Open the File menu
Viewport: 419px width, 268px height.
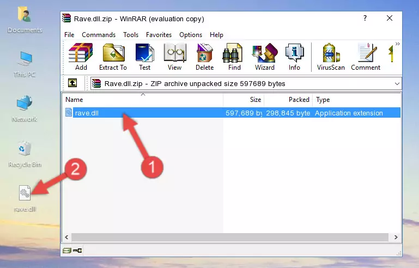click(x=69, y=35)
